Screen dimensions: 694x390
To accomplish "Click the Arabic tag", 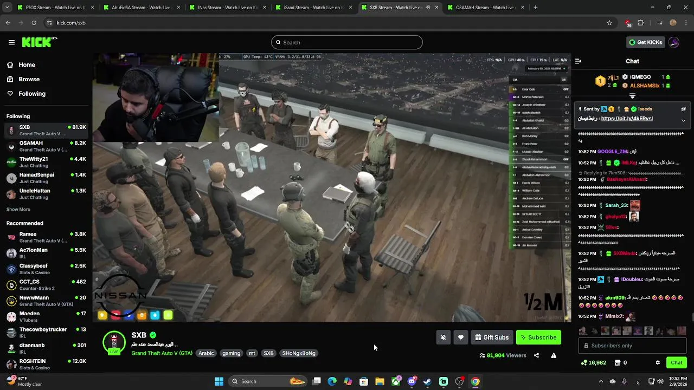I will (x=206, y=353).
